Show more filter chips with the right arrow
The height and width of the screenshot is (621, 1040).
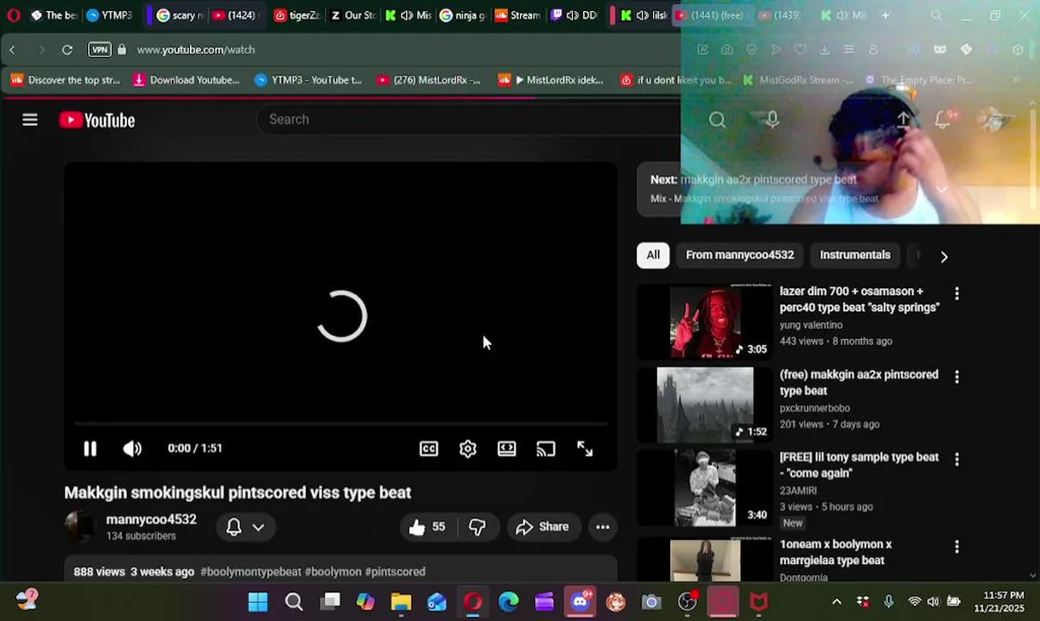(943, 256)
